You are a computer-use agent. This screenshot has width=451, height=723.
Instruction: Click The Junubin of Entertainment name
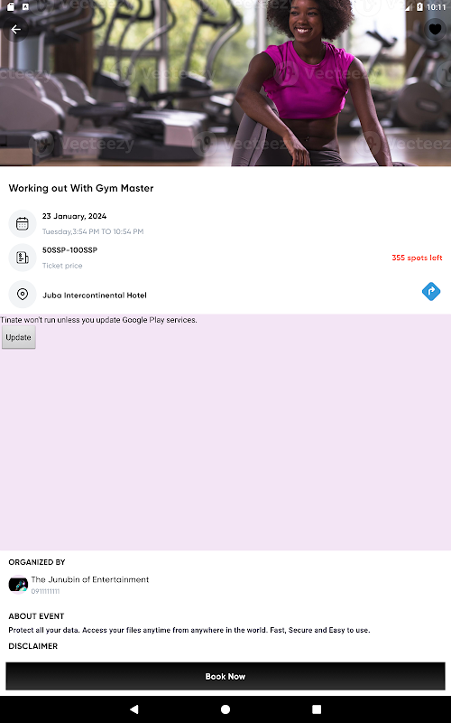pos(89,579)
